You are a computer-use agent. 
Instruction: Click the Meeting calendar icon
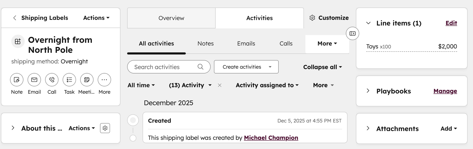point(87,80)
